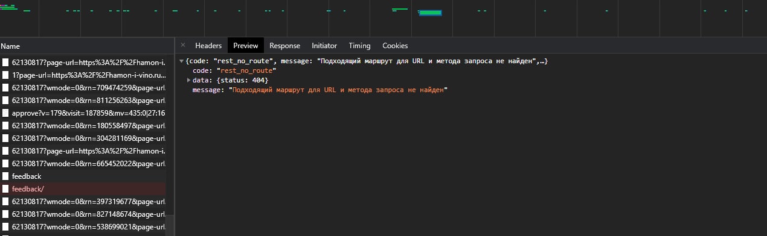Select request 62130817?wmode=0&rn=304281169
Image resolution: width=767 pixels, height=236 pixels.
tap(83, 138)
